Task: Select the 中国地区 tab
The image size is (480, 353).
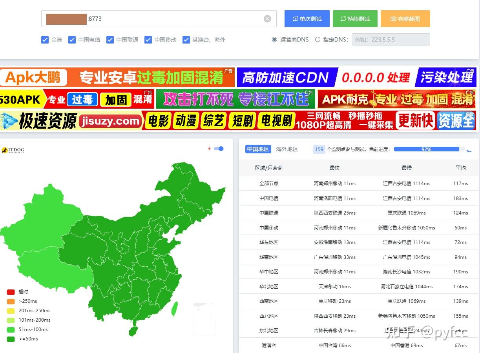Action: pos(258,149)
